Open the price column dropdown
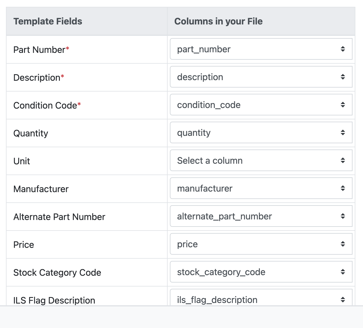 (261, 244)
